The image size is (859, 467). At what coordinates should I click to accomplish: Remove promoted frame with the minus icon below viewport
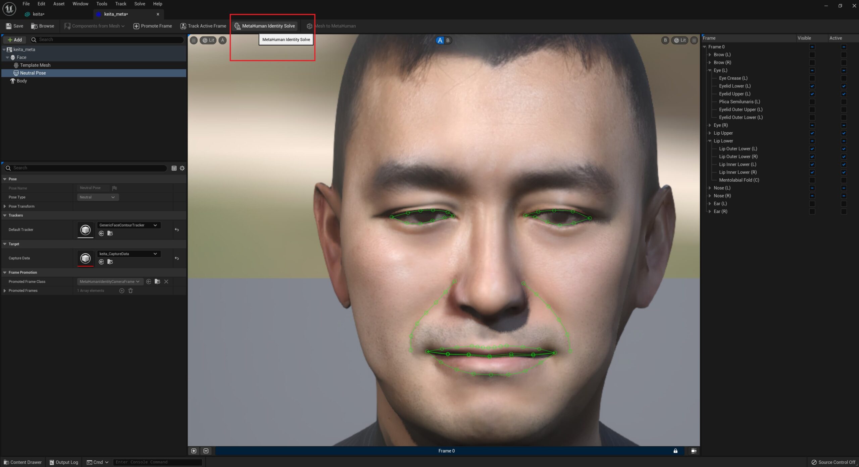pos(206,451)
